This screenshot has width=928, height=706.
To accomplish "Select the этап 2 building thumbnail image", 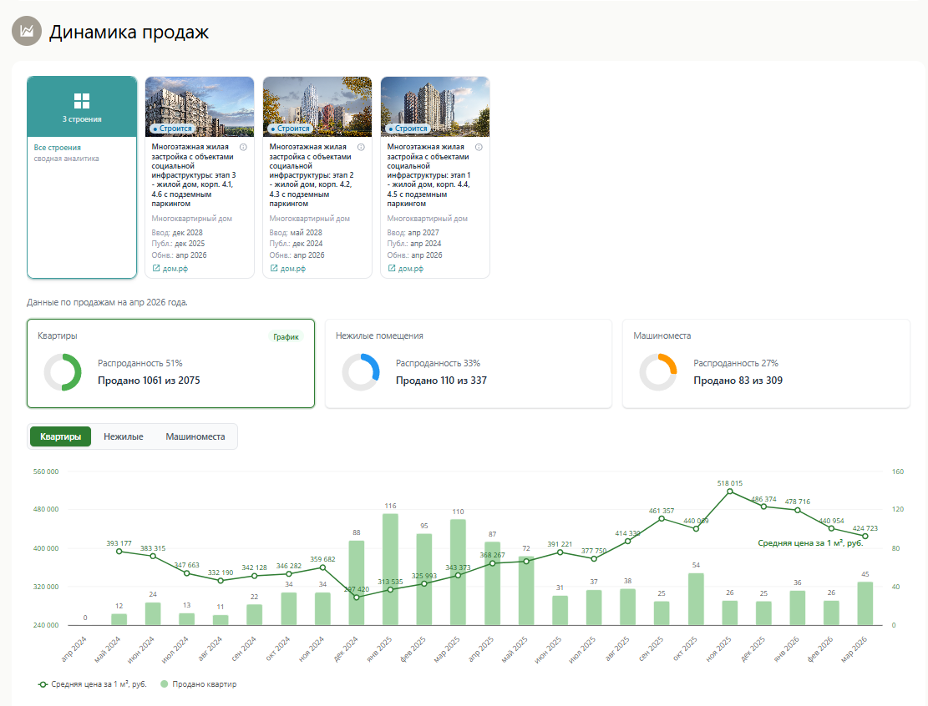I will [x=317, y=106].
